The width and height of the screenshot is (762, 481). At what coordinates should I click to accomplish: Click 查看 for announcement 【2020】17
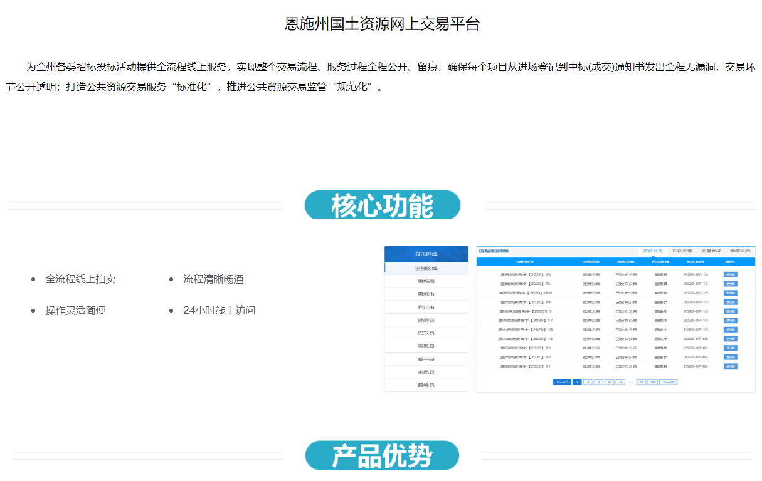tap(730, 320)
